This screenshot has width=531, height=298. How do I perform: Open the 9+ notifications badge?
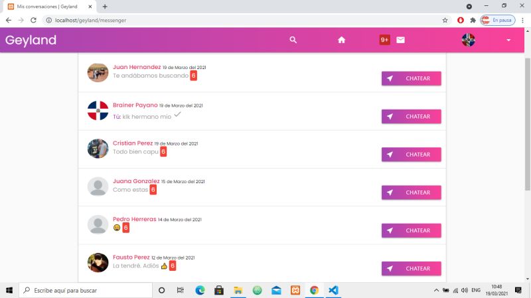point(384,40)
